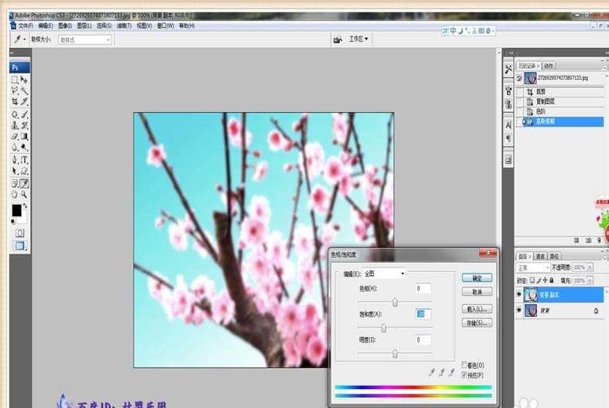Click the 取消 button in Hue/Saturation dialog

(x=477, y=292)
